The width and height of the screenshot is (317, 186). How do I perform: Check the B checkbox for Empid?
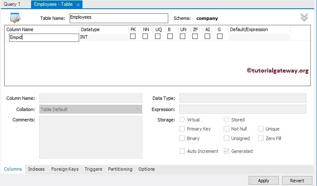(x=170, y=36)
